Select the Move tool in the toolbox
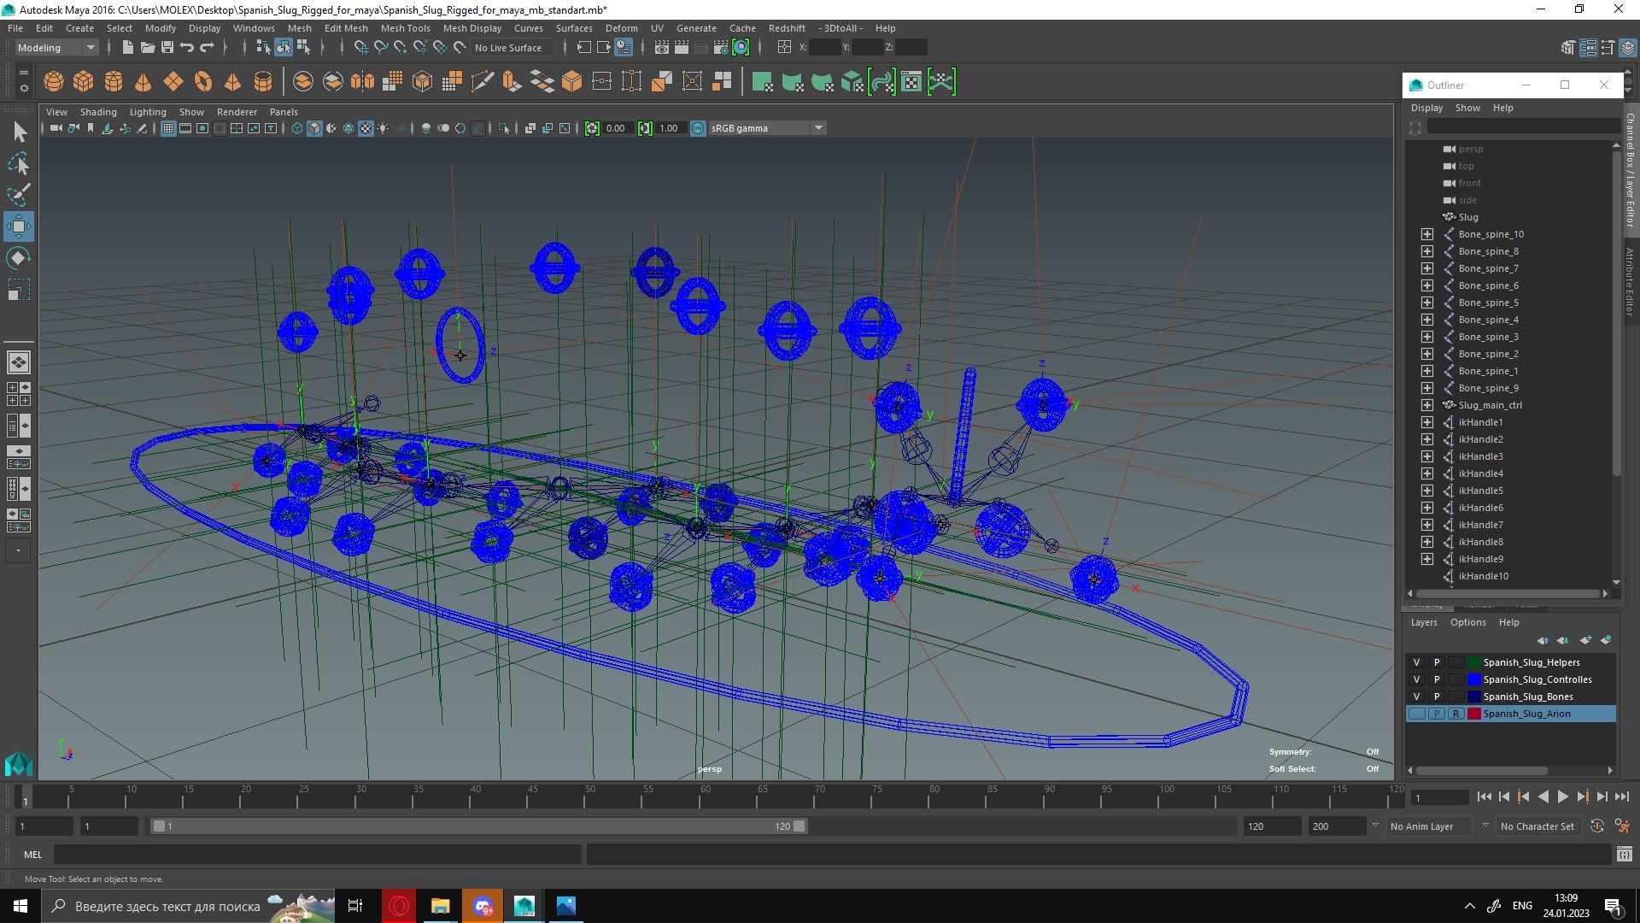The image size is (1640, 923). (19, 226)
